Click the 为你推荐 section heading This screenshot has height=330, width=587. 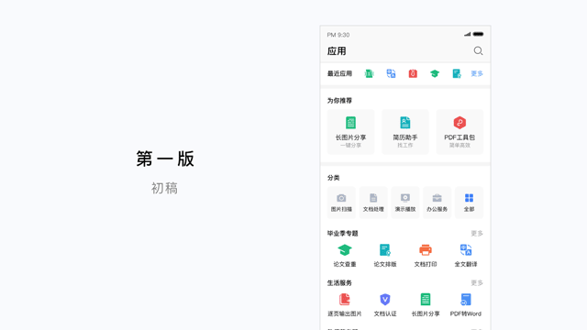click(339, 101)
